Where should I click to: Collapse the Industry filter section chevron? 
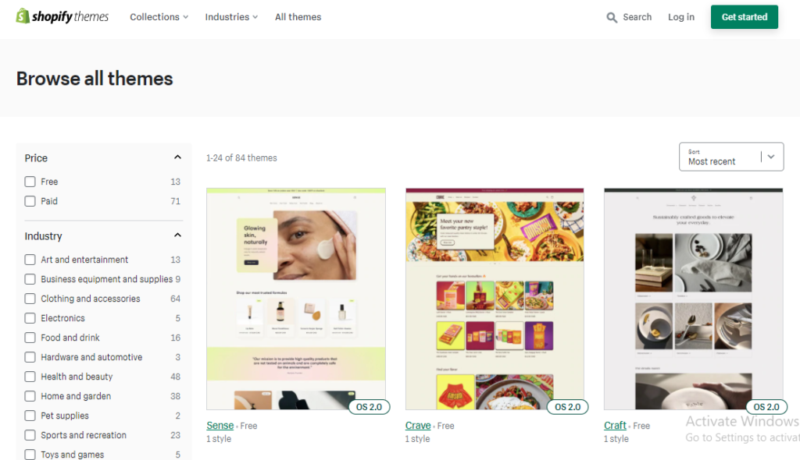tap(177, 235)
